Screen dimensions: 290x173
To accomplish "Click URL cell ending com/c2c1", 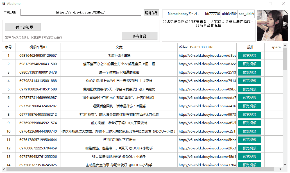I will 207,131.
